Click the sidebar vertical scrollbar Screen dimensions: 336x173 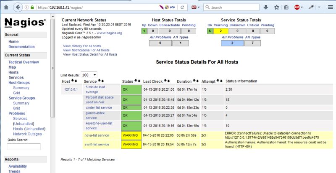click(53, 68)
